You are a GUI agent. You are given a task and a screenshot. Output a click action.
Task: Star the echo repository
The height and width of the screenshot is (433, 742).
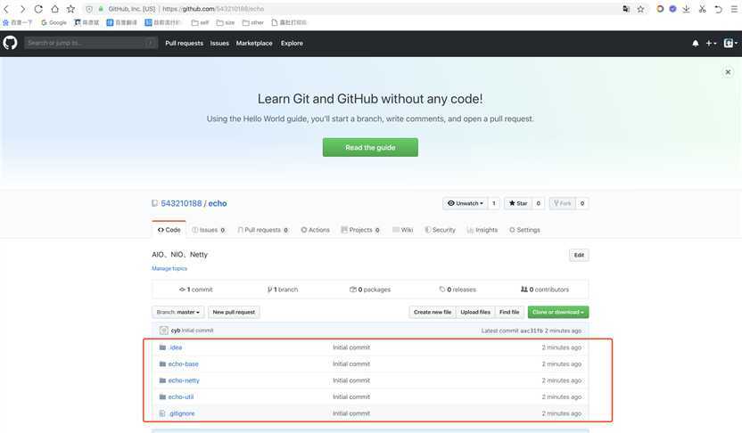517,203
